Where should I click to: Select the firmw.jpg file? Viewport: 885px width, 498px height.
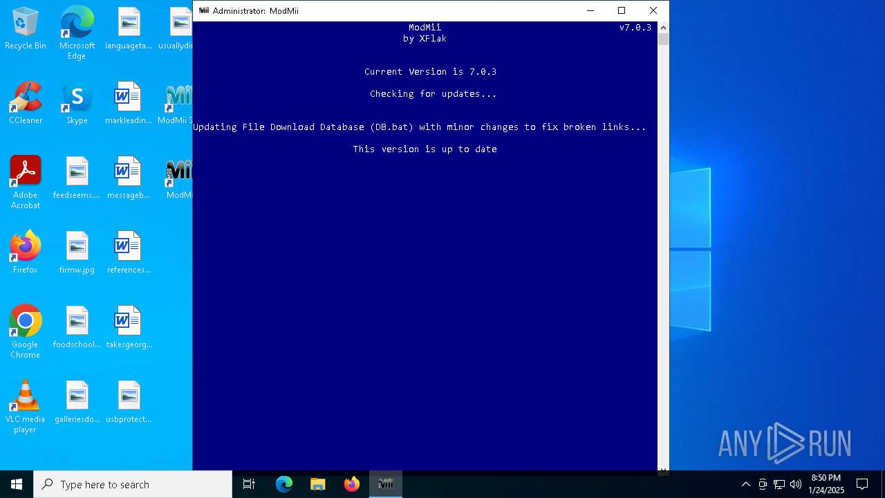tap(77, 253)
